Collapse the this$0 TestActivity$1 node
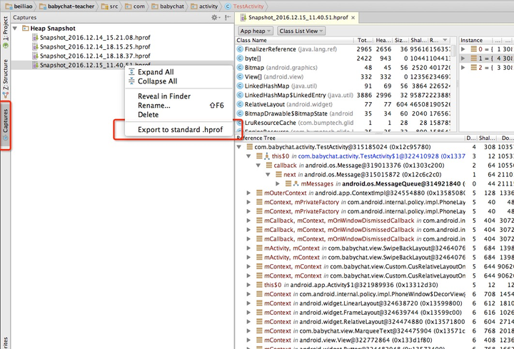The width and height of the screenshot is (514, 349). point(248,156)
